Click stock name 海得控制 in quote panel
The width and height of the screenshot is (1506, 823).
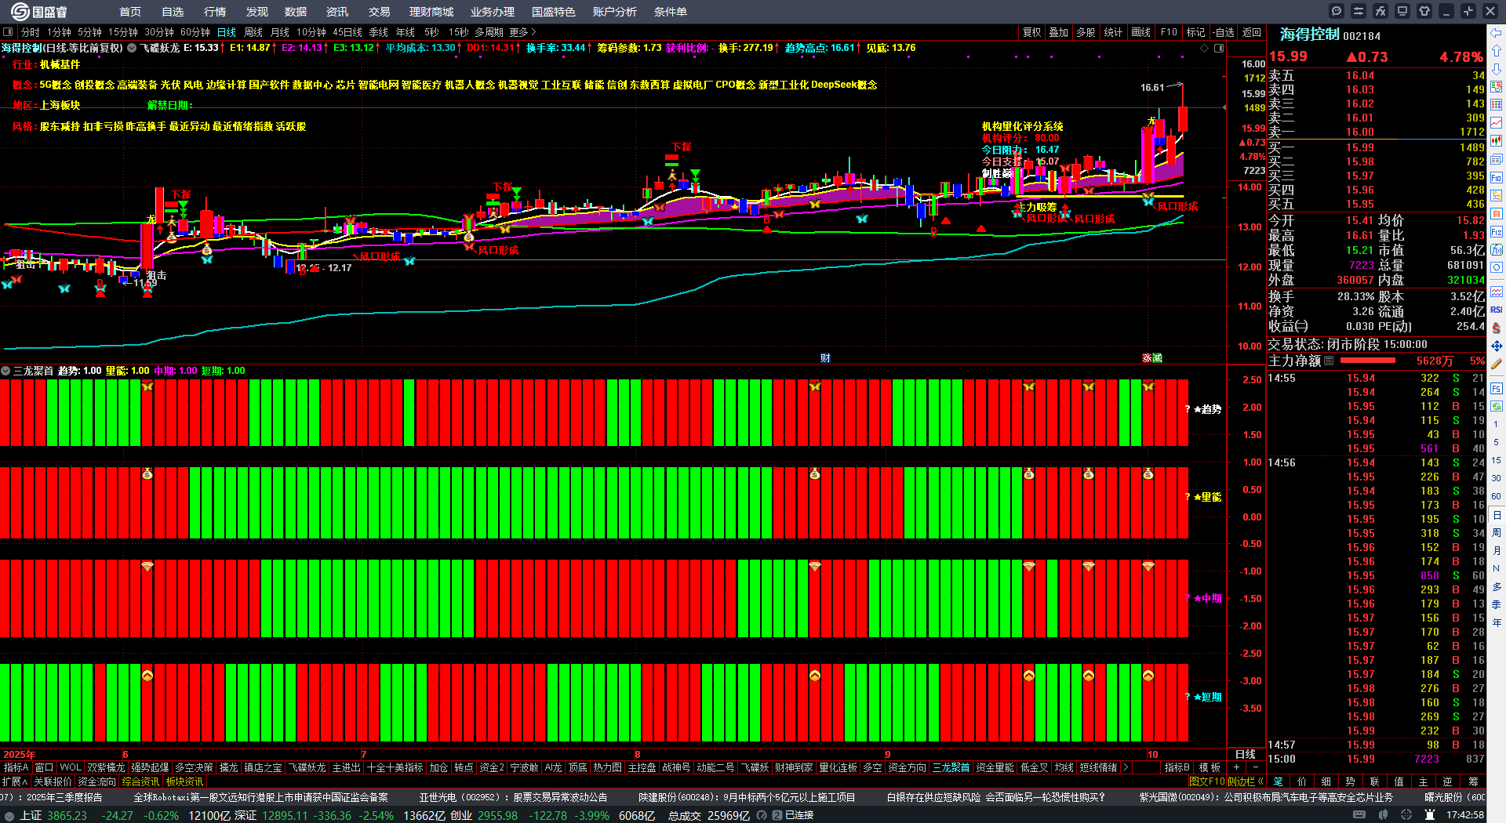point(1309,34)
